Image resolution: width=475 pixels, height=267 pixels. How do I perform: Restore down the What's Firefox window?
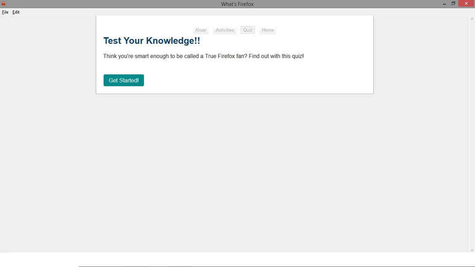coord(453,4)
